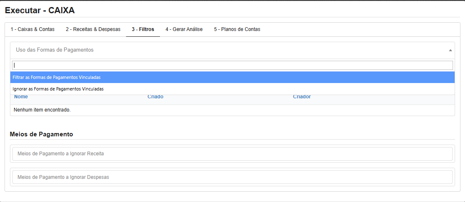Click the 'Meios de Pagamento a Ignorar Receita' field
Screen dimensions: 465x202
pyautogui.click(x=232, y=154)
